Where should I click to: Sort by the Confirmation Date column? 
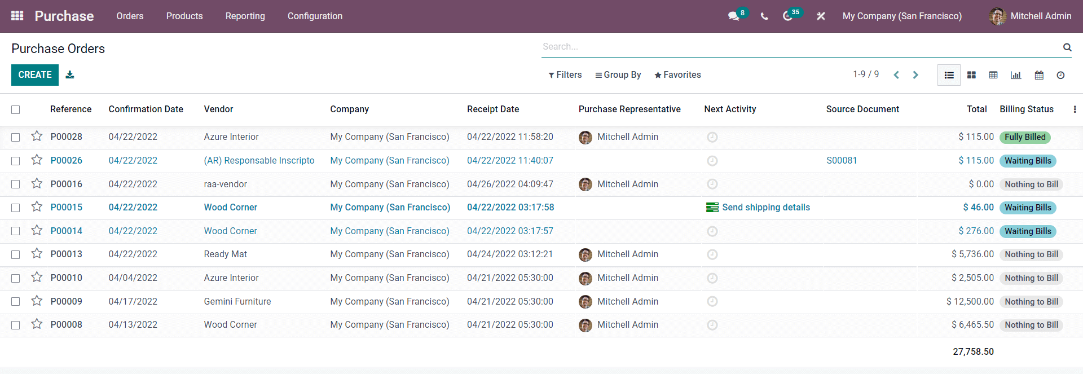(x=146, y=109)
